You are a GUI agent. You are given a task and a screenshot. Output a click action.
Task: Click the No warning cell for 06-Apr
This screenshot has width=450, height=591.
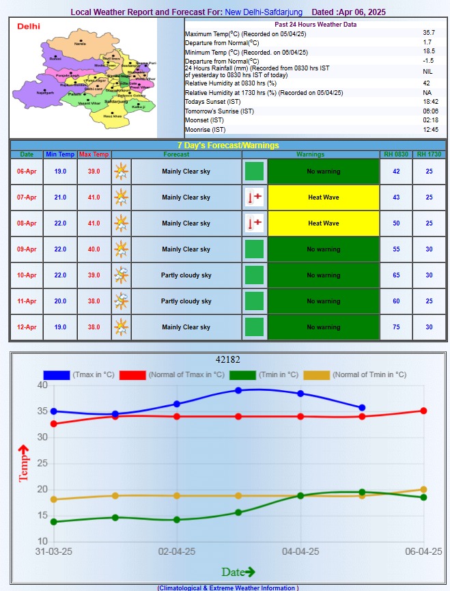point(324,171)
